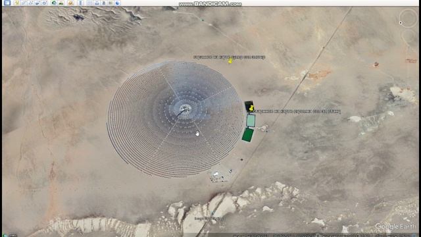Open the Ruler measuring tool
Image resolution: width=421 pixels, height=237 pixels.
click(x=80, y=3)
